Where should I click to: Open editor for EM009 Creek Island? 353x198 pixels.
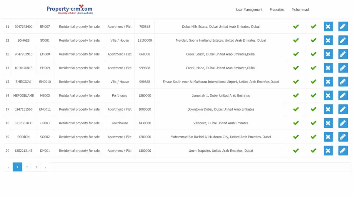[x=343, y=68]
